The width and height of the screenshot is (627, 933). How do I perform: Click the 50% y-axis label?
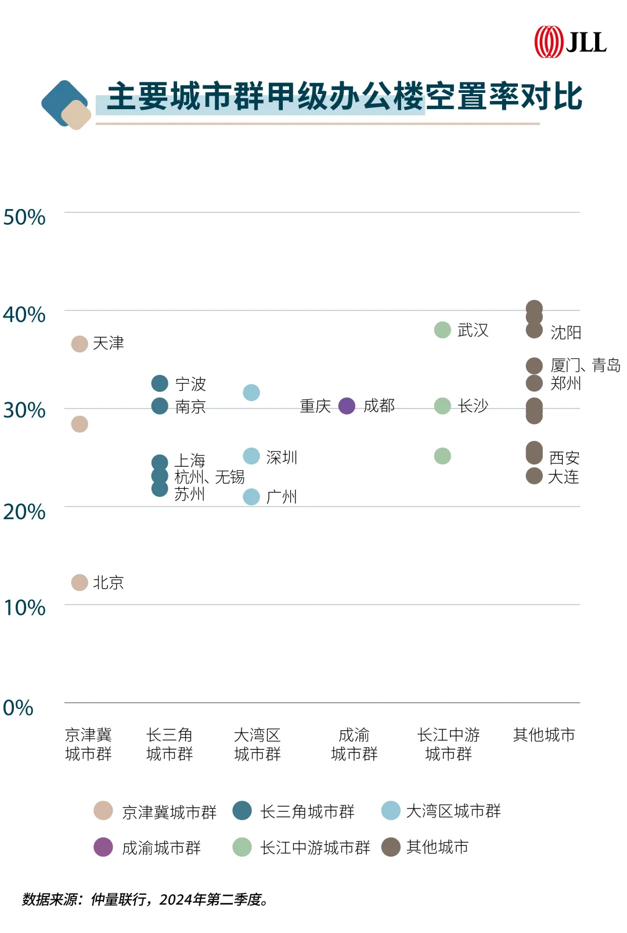coord(24,217)
